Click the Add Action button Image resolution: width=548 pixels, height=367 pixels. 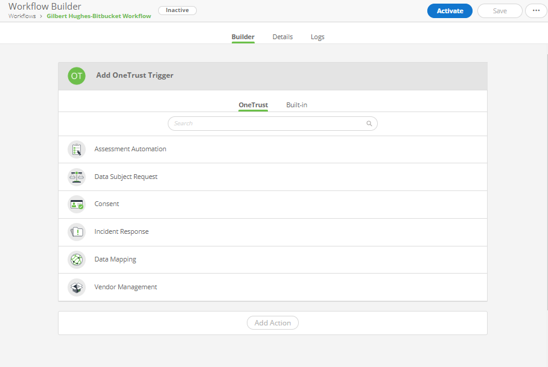(x=272, y=322)
